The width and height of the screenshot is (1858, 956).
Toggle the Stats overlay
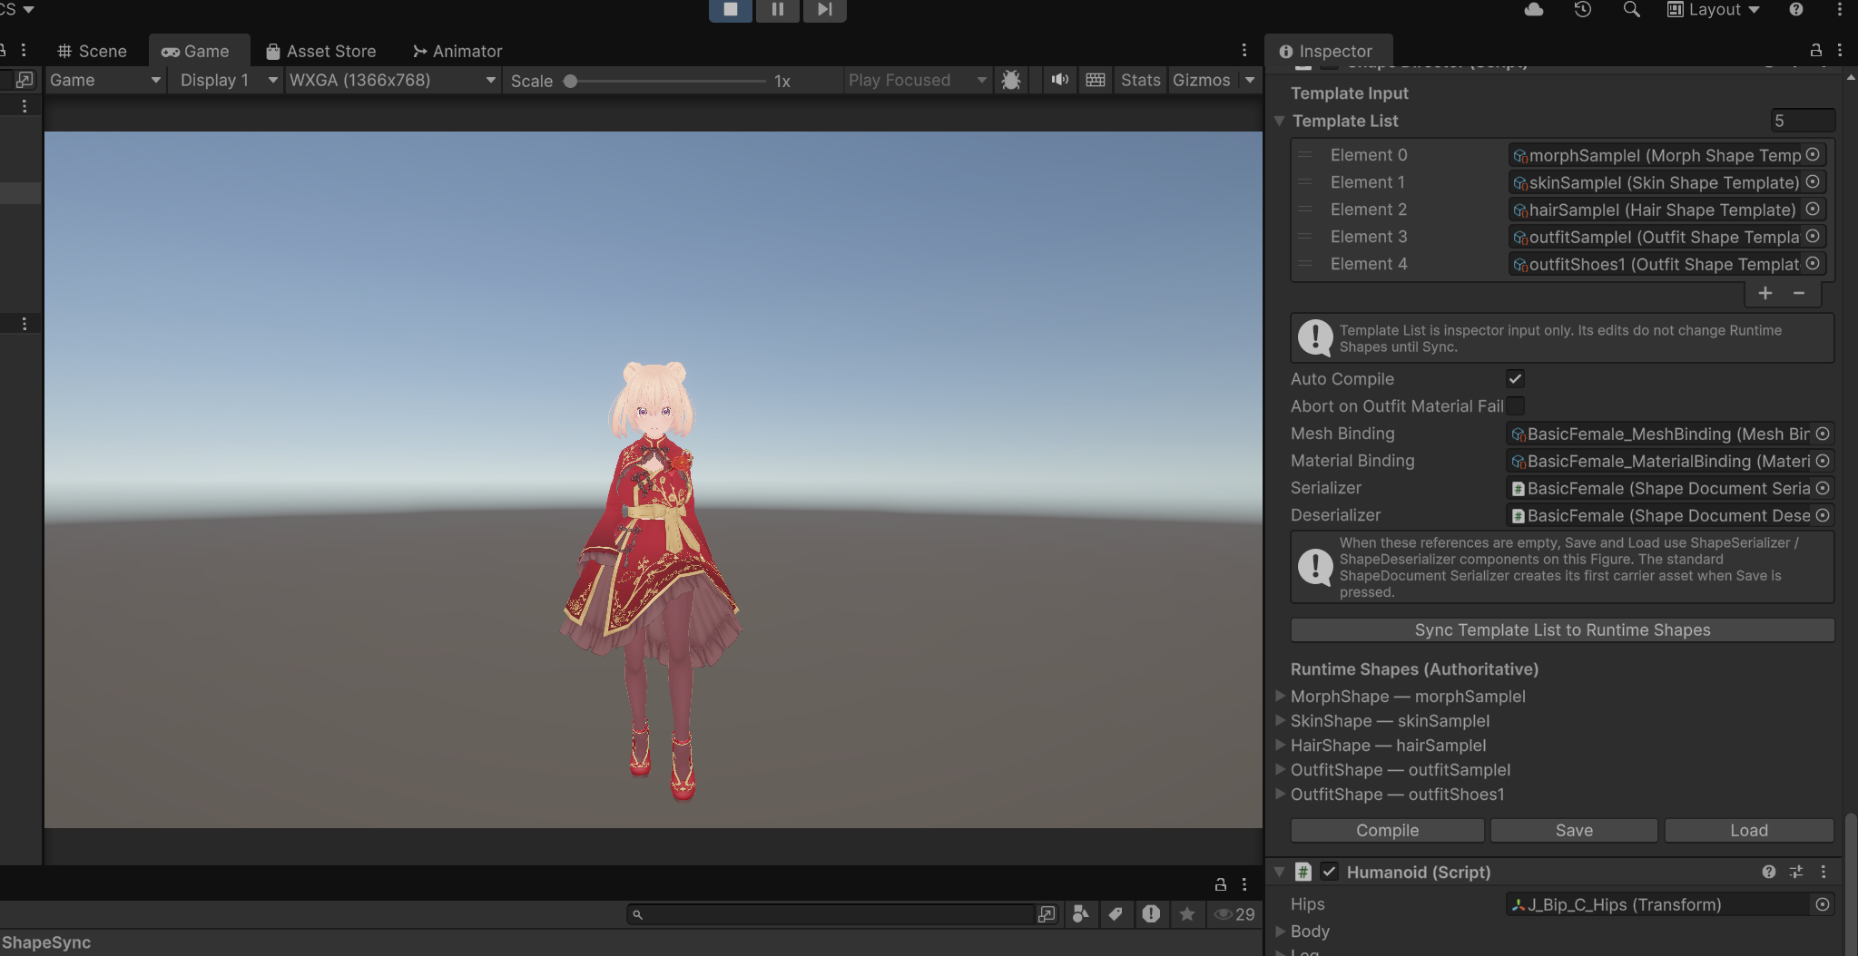[1140, 80]
